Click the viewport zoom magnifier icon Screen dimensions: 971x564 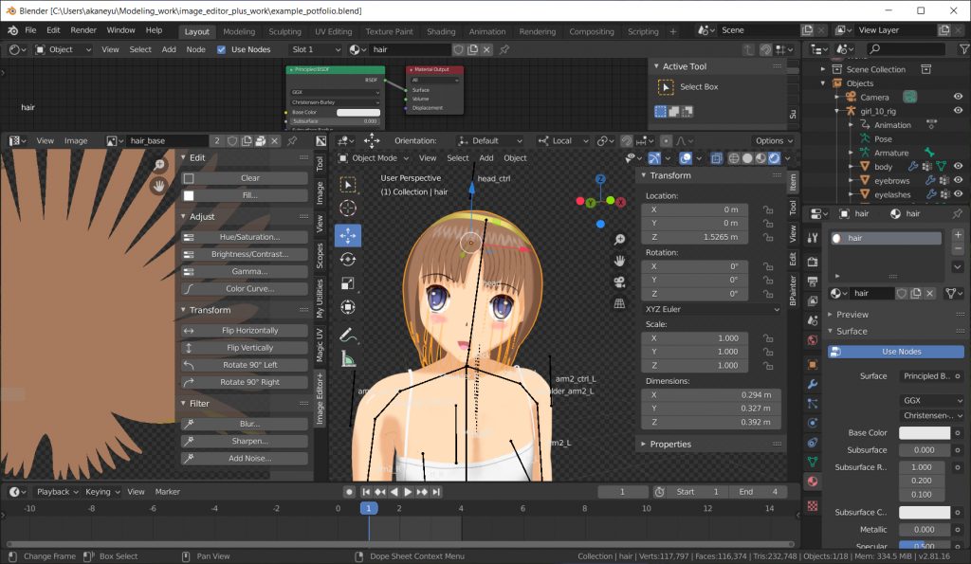619,239
